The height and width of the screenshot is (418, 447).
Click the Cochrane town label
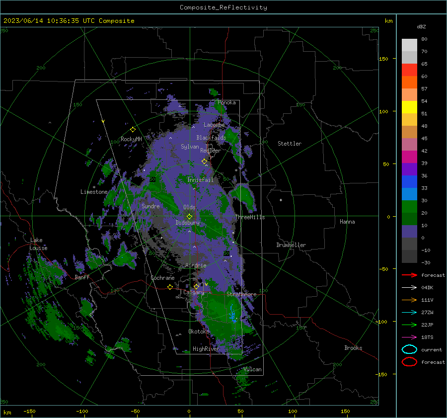(x=162, y=278)
